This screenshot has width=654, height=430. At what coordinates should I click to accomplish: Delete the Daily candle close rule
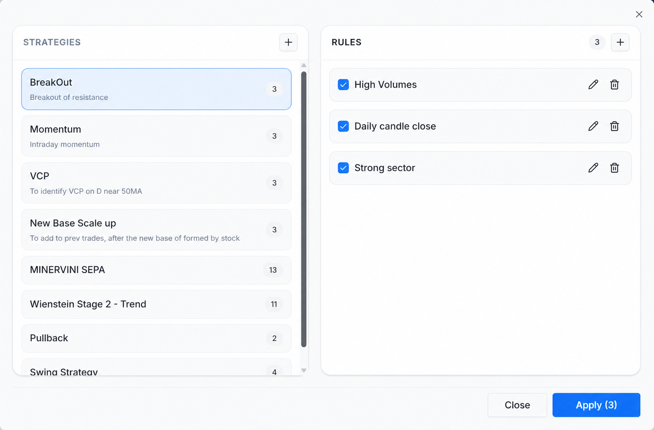click(615, 126)
